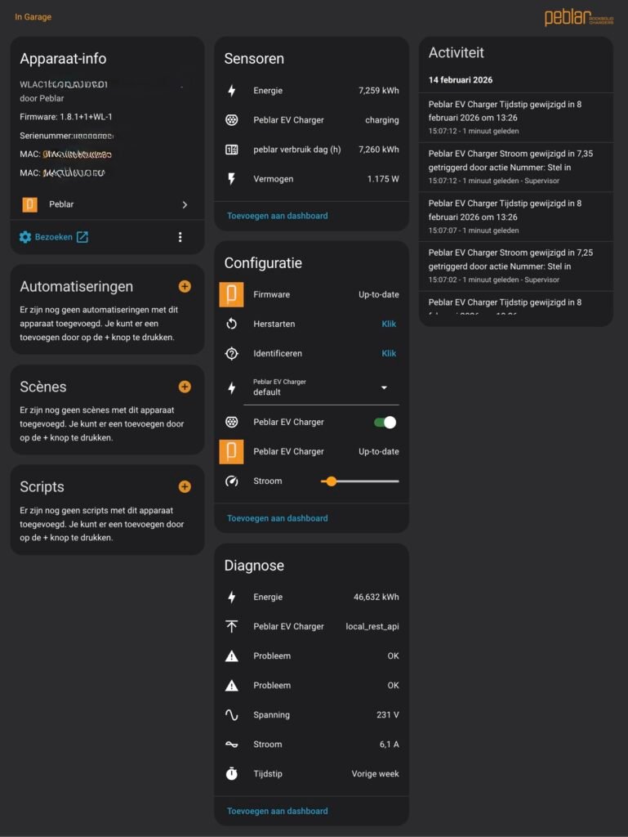The image size is (628, 837).
Task: Click the Stroom slider handle
Action: (x=331, y=481)
